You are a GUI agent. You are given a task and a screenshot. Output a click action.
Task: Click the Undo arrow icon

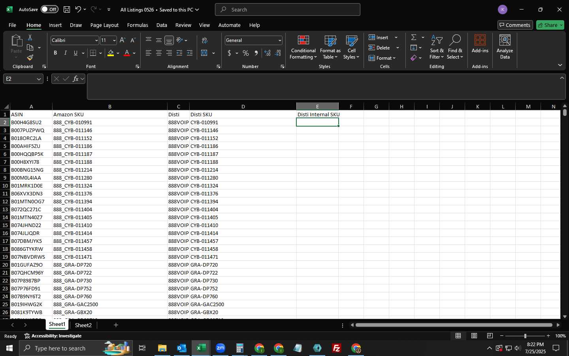click(x=78, y=9)
